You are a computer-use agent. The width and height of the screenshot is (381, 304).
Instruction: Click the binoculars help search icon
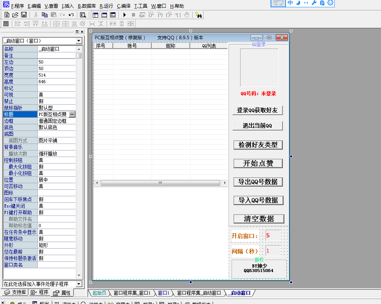click(x=199, y=15)
